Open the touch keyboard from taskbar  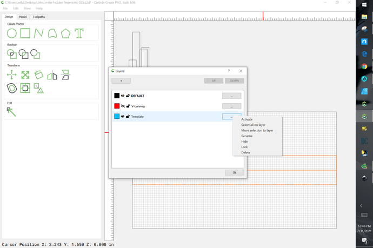(364, 215)
